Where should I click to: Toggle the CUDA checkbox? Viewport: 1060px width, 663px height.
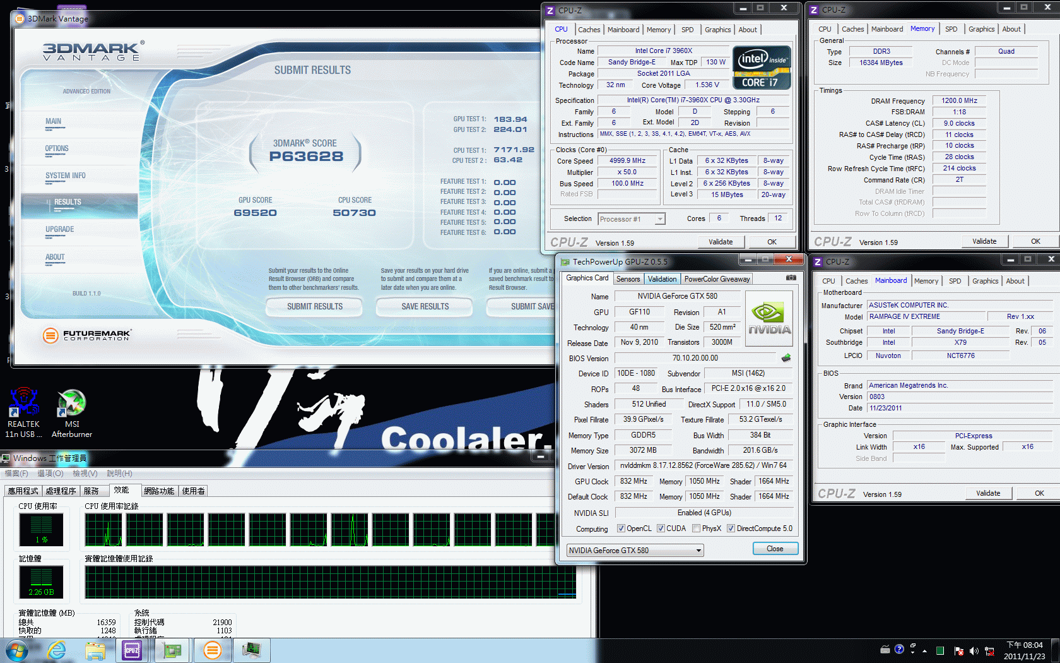661,529
